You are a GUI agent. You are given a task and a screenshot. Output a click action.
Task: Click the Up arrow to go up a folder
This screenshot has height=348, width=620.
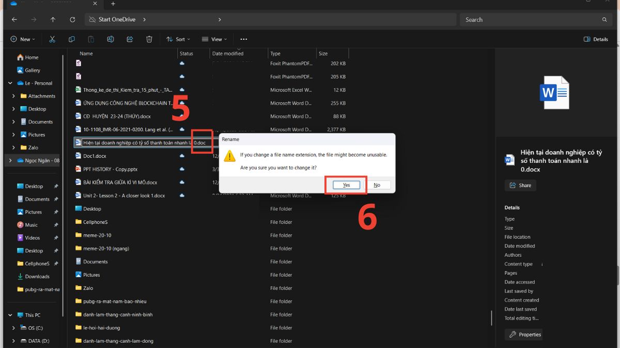pyautogui.click(x=53, y=19)
